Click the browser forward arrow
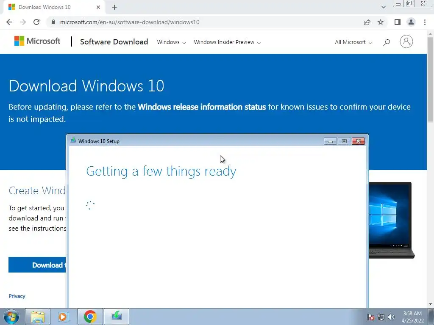Image resolution: width=434 pixels, height=325 pixels. (23, 22)
